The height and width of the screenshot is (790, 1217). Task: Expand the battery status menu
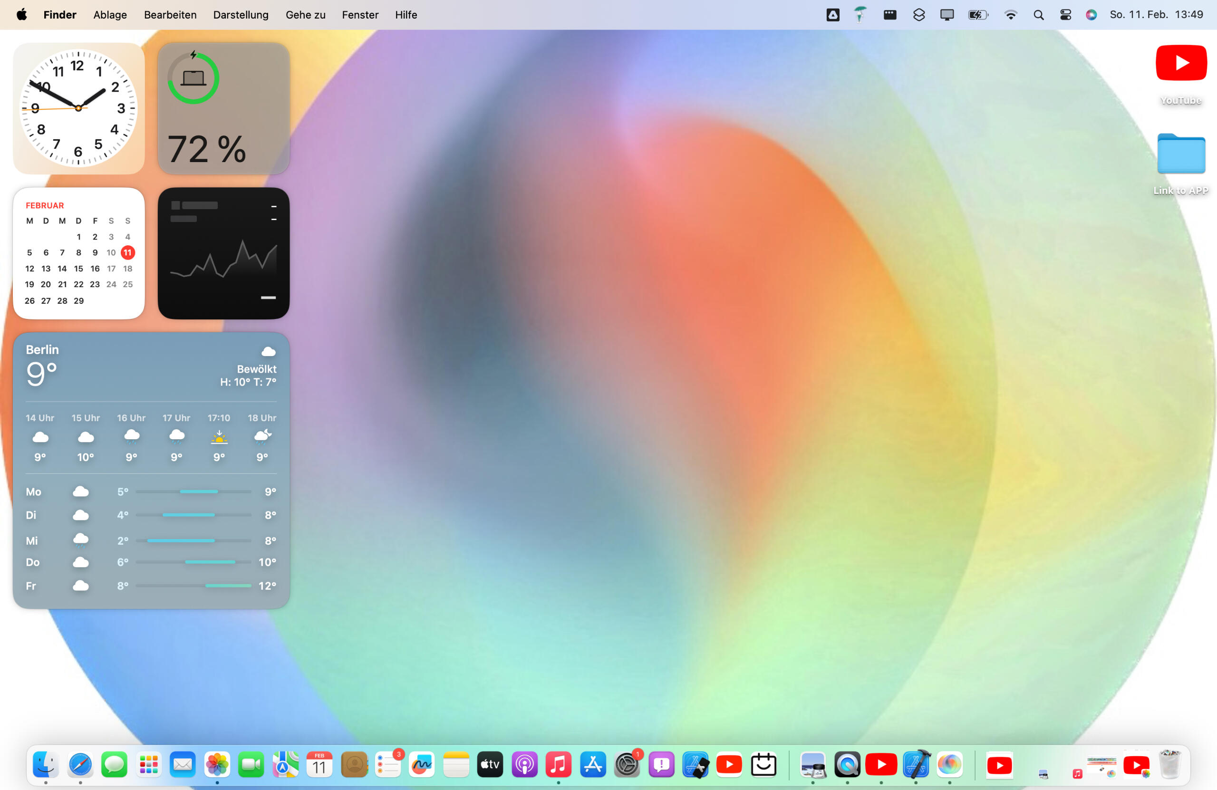tap(978, 15)
